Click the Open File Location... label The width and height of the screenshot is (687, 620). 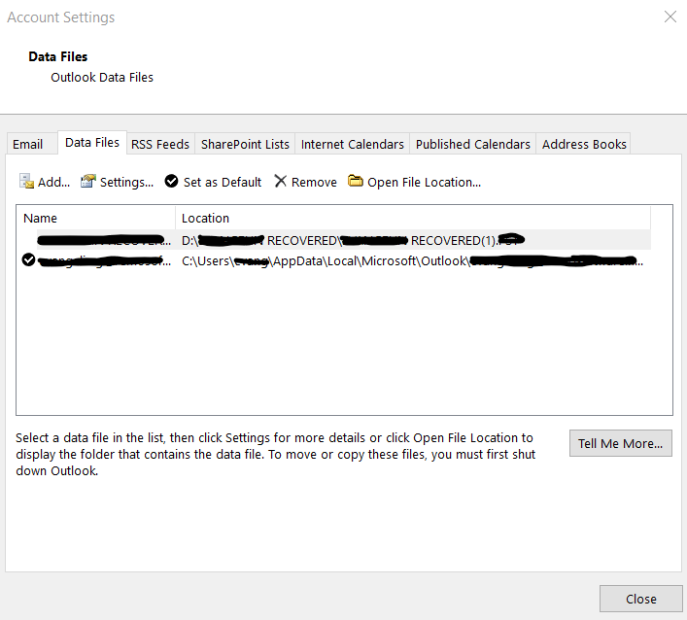[424, 183]
